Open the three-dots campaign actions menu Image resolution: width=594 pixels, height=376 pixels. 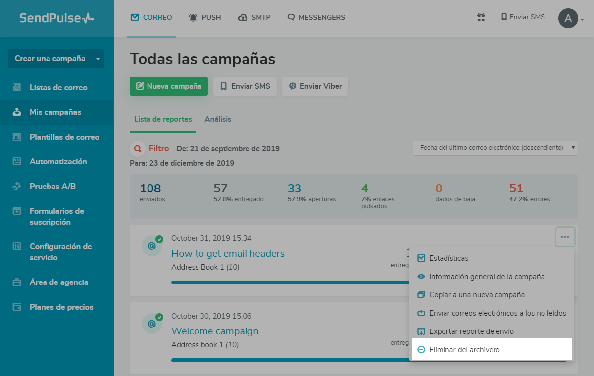(565, 237)
